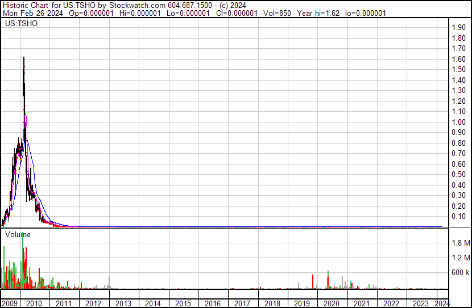This screenshot has width=472, height=308.
Task: Click the 2014 year label on the axis
Action: coord(153,303)
